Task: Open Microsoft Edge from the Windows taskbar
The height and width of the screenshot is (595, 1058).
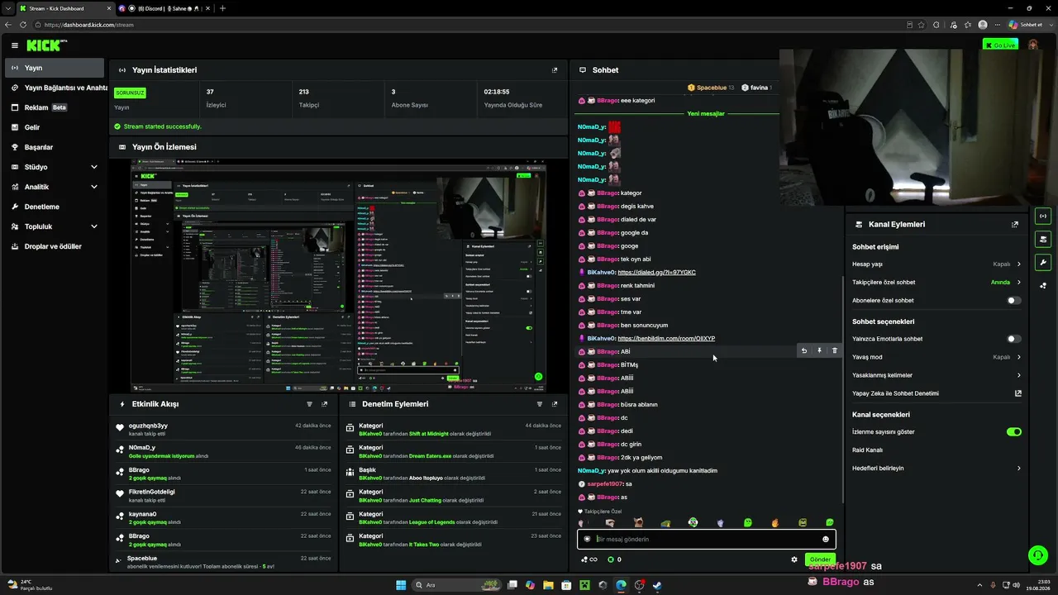Action: 621,585
